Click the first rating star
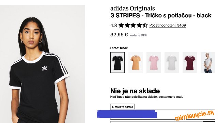Viewport: 218px width, 123px height. click(121, 25)
